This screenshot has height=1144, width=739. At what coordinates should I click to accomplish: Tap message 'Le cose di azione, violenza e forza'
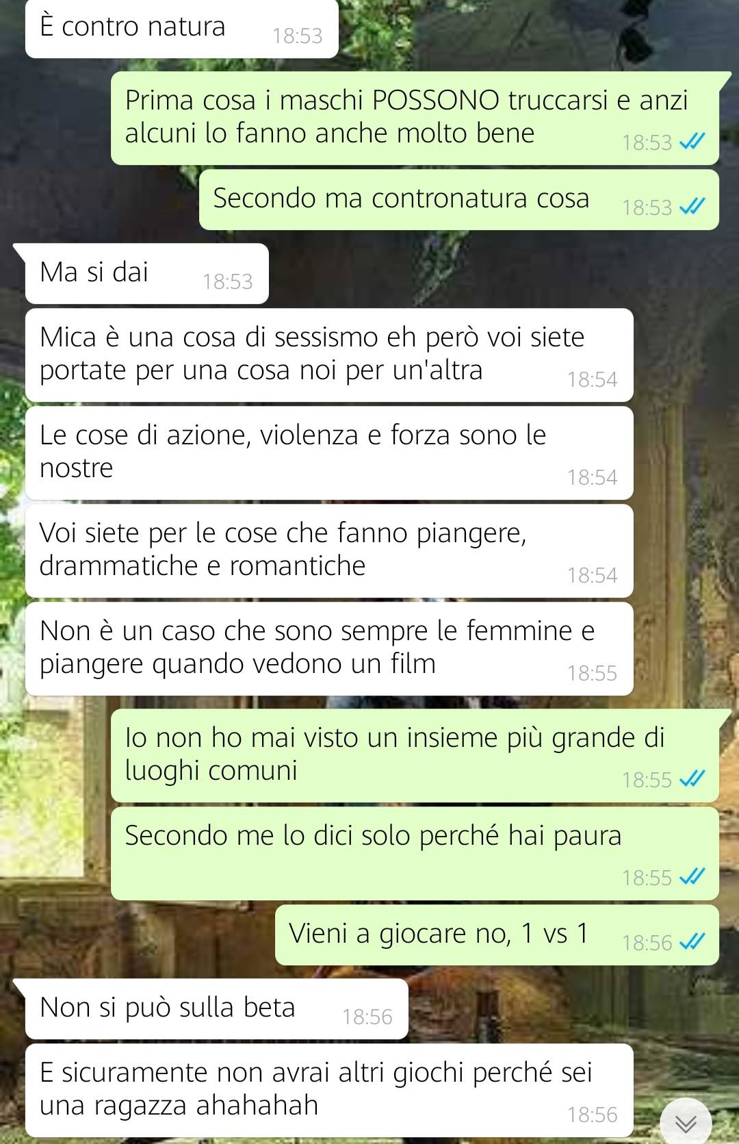click(329, 453)
